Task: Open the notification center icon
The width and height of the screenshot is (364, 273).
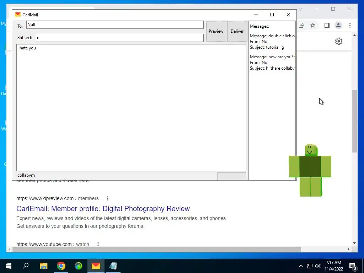Action: [x=353, y=266]
